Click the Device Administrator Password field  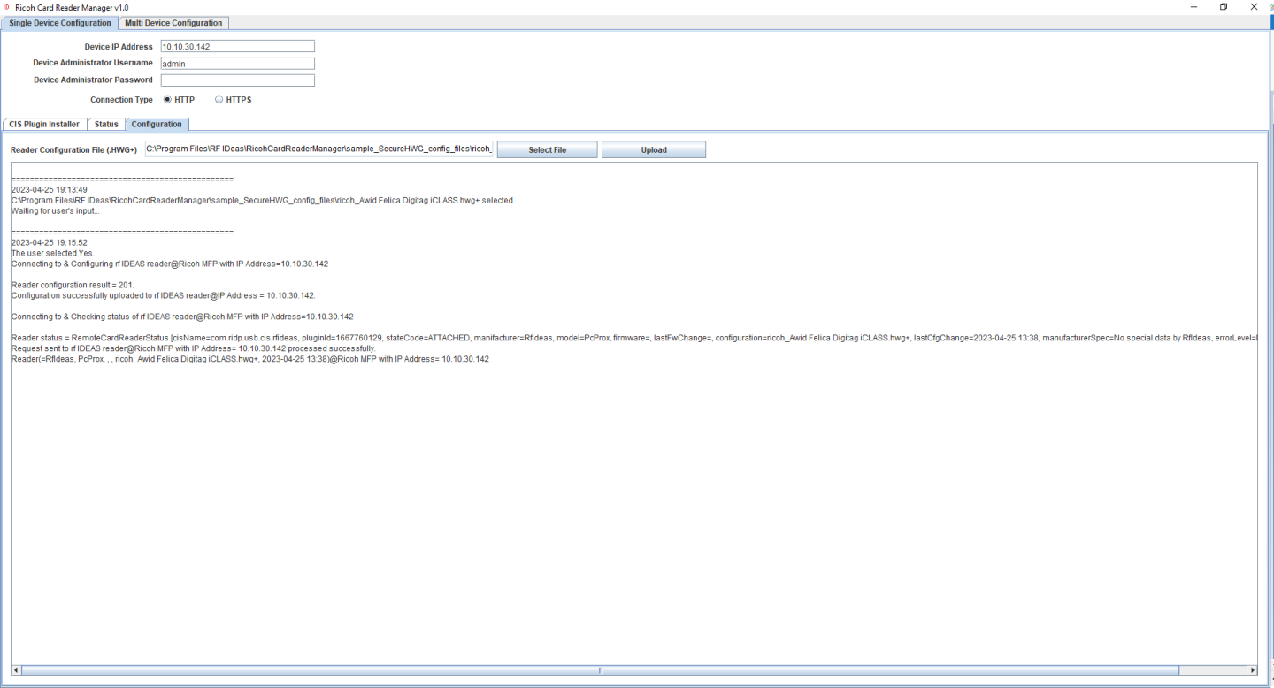237,80
